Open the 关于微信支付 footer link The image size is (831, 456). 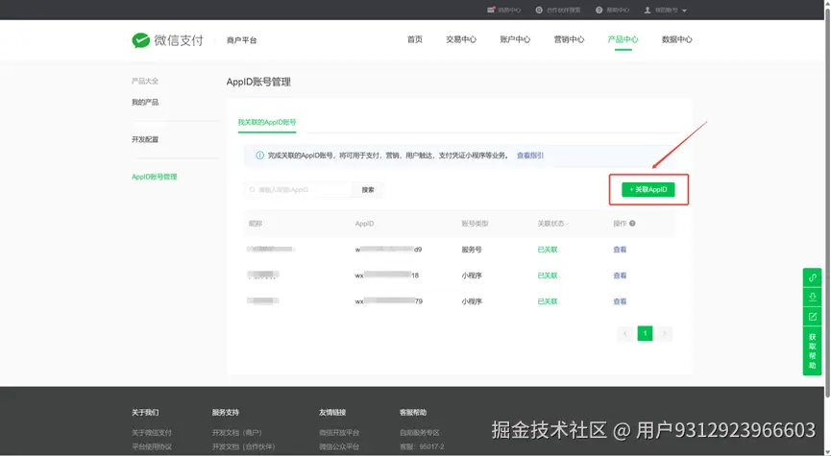pyautogui.click(x=152, y=433)
